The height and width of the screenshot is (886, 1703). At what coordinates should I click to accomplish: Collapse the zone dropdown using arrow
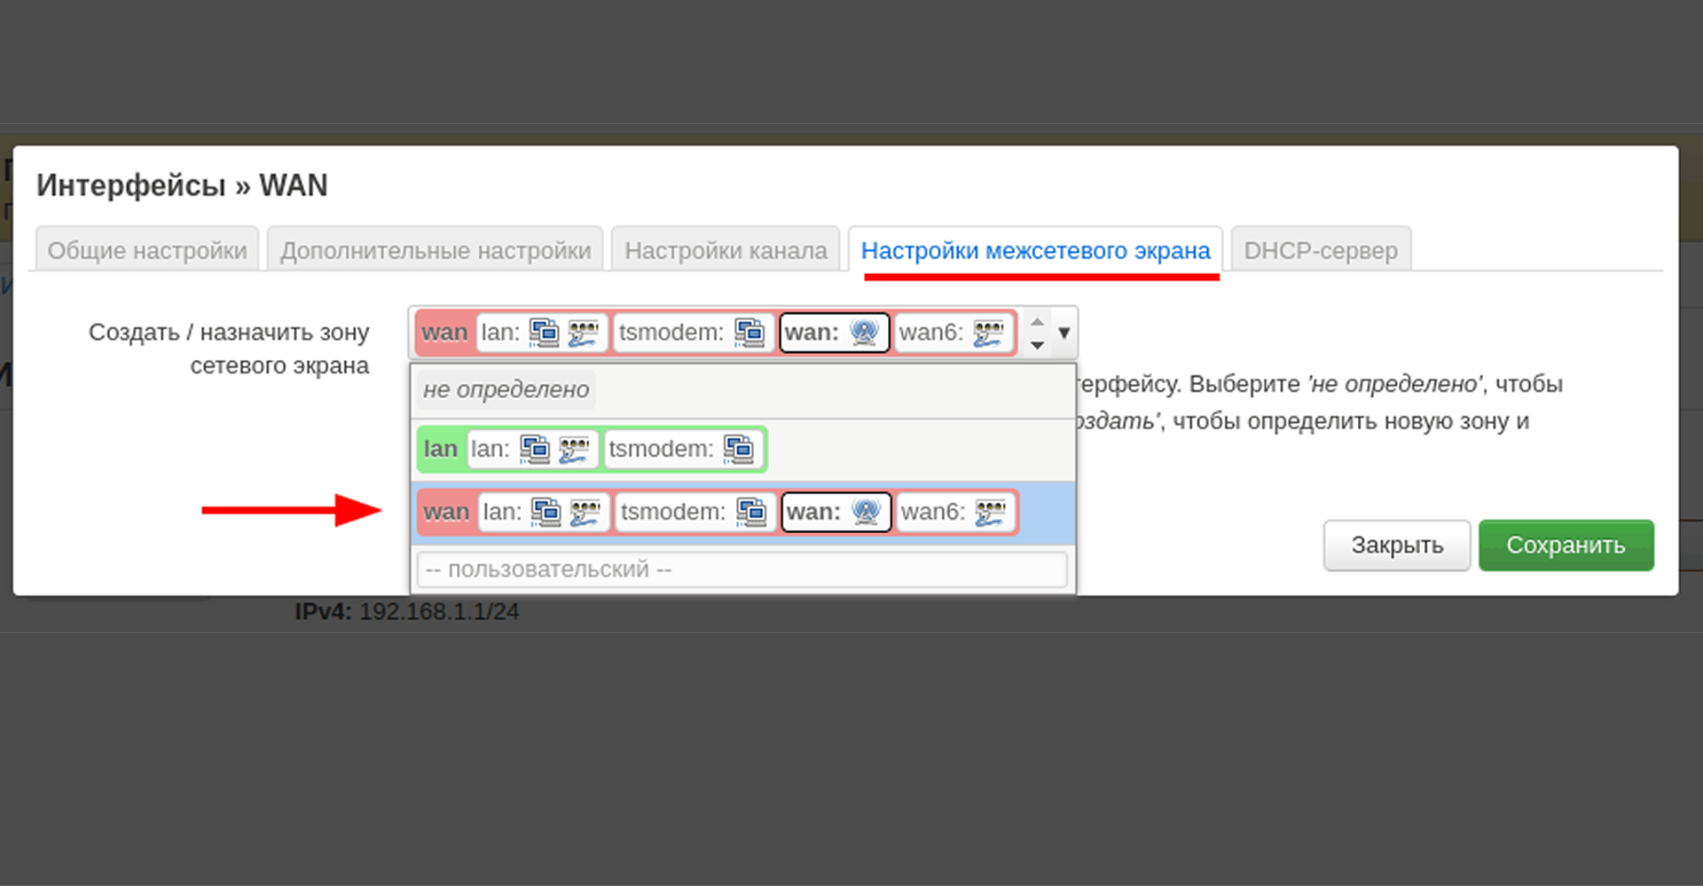pos(1064,333)
